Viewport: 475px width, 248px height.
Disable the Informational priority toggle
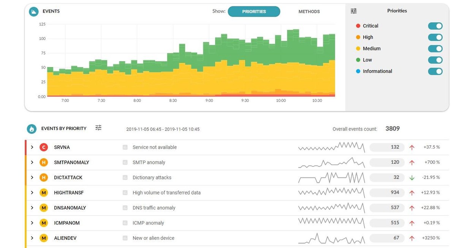tap(435, 71)
